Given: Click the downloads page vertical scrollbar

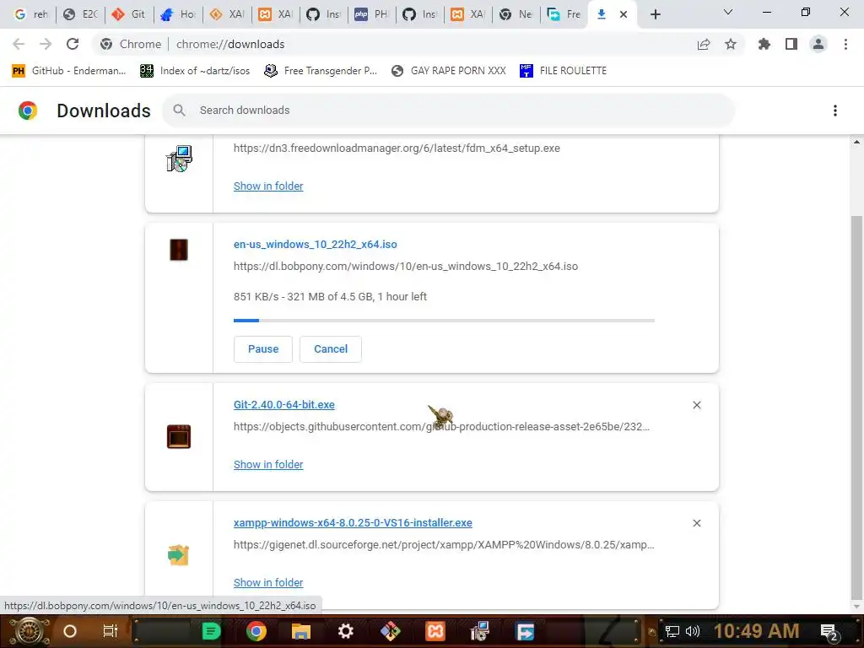Looking at the screenshot, I should click(x=856, y=407).
